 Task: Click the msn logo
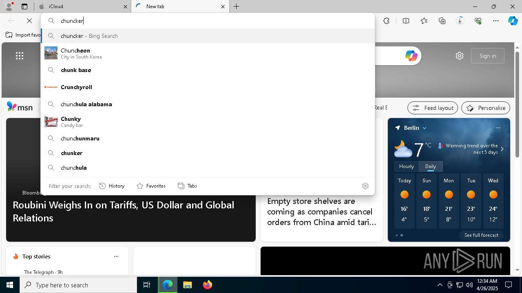click(x=20, y=107)
